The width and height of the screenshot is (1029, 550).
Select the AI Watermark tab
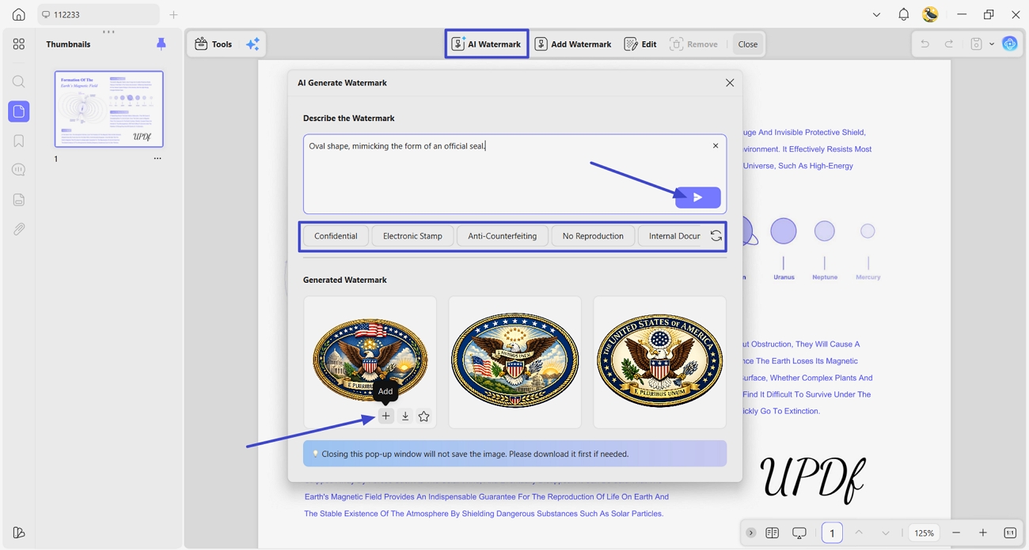click(486, 44)
